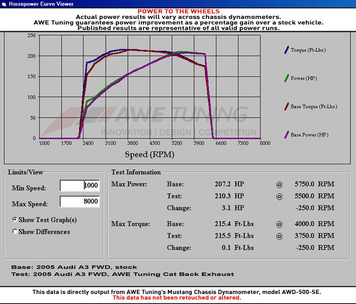Select the Show Differences radio button
Viewport: 356px width, 304px height.
(x=14, y=232)
